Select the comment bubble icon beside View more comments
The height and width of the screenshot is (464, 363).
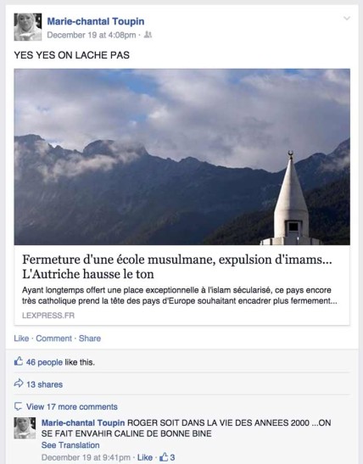(x=19, y=406)
